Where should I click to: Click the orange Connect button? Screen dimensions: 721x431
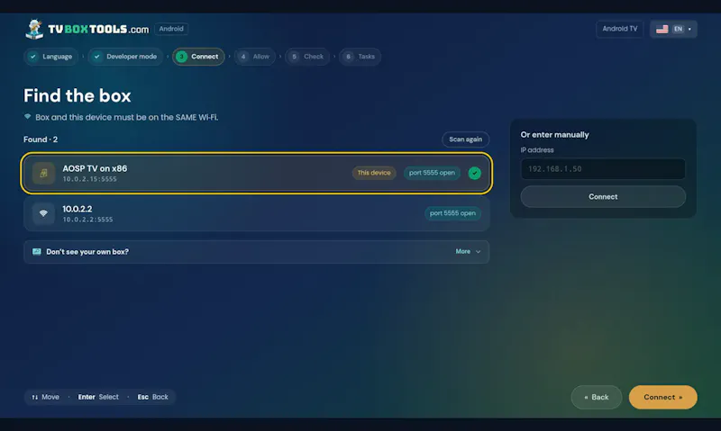tap(662, 397)
